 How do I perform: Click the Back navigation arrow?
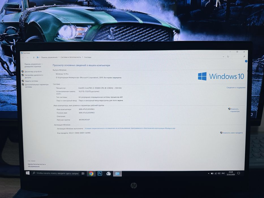23,57
